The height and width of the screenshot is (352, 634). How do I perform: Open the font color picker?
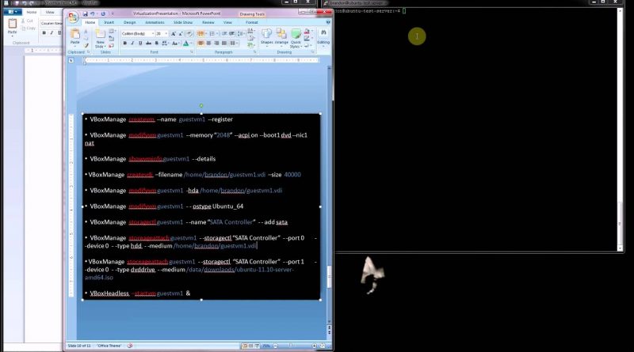point(187,43)
